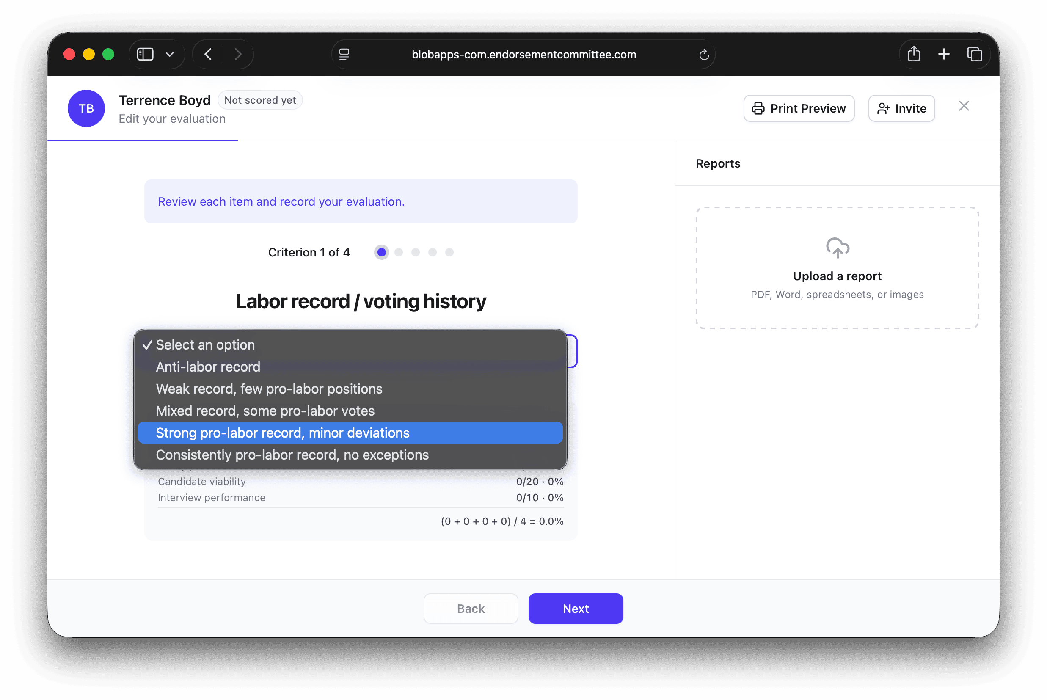This screenshot has width=1047, height=700.
Task: Click the upload cloud icon
Action: point(837,248)
